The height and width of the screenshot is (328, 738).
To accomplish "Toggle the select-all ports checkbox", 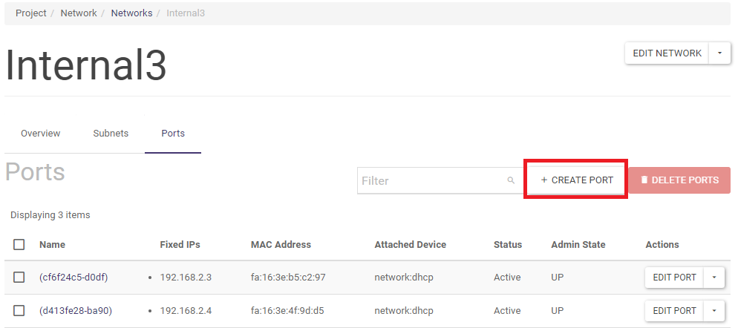I will coord(19,244).
